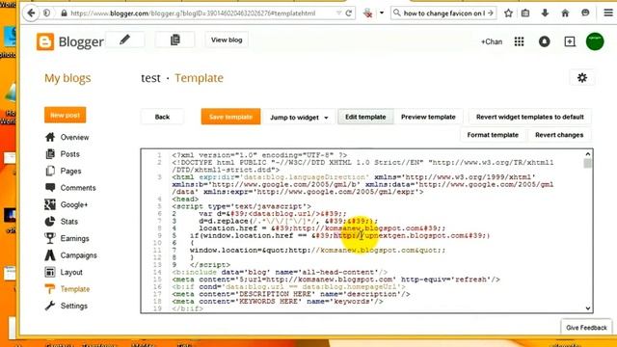Select Template in the sidebar
The height and width of the screenshot is (347, 617).
coord(75,289)
